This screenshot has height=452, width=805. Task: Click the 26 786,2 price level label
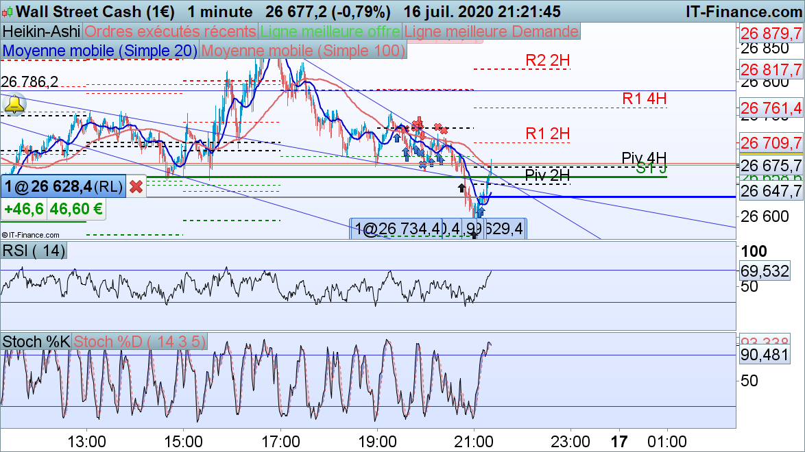29,81
